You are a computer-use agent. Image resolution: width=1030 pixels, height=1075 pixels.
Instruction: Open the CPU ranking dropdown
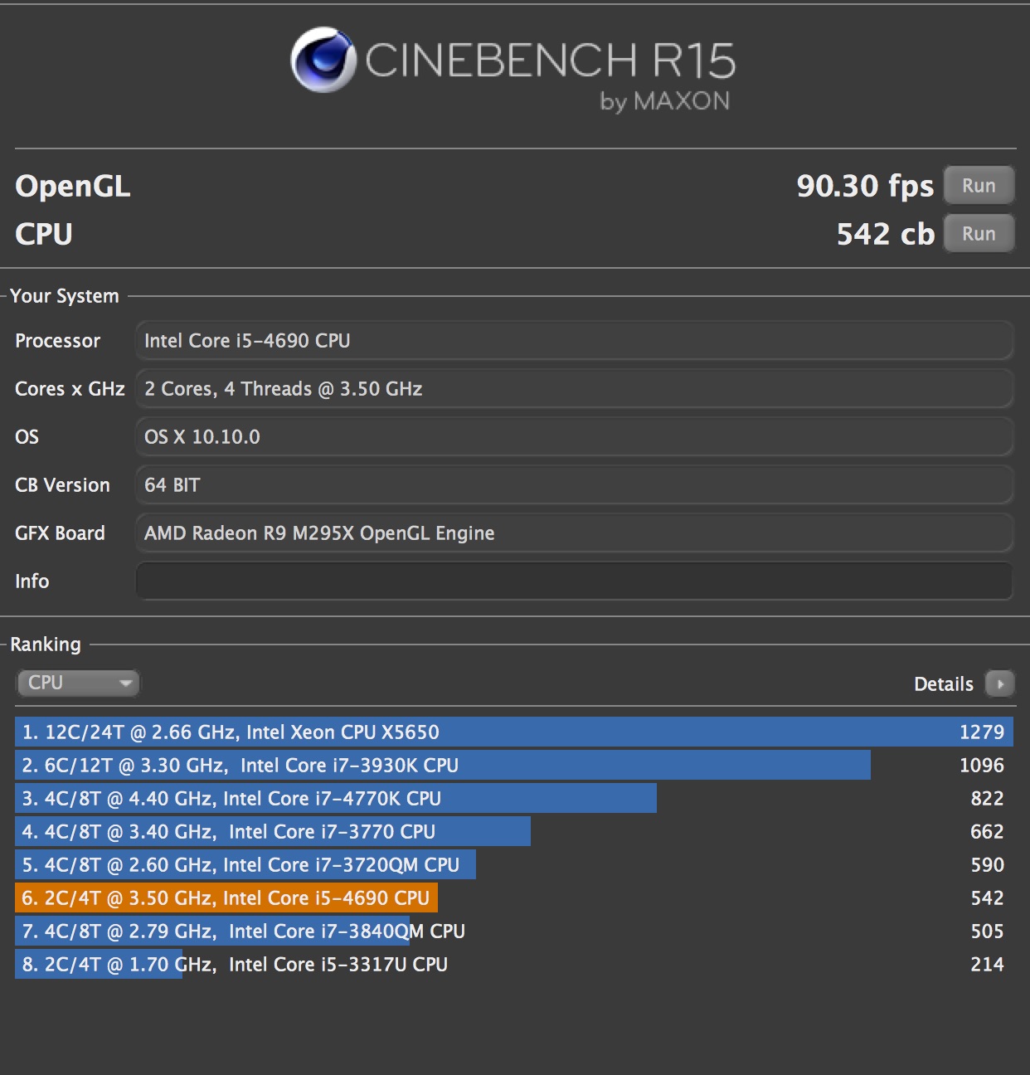[78, 683]
